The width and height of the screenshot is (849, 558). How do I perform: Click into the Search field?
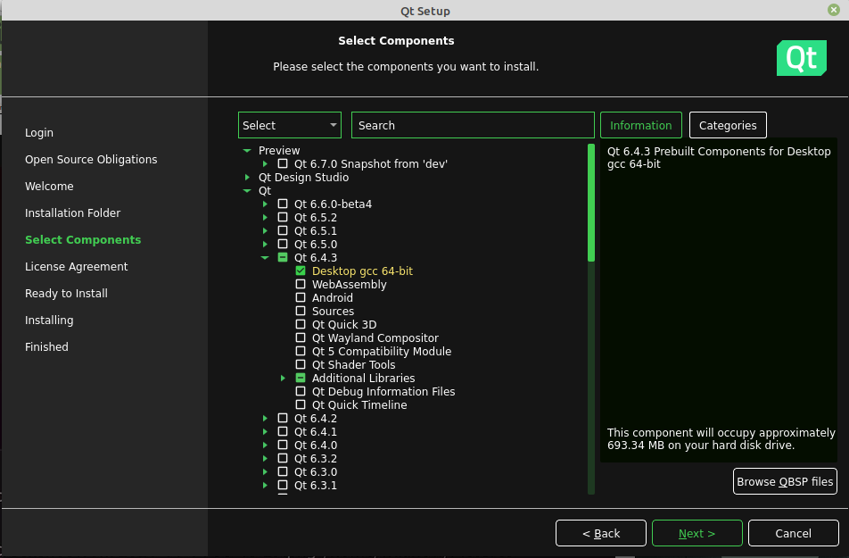click(x=473, y=126)
